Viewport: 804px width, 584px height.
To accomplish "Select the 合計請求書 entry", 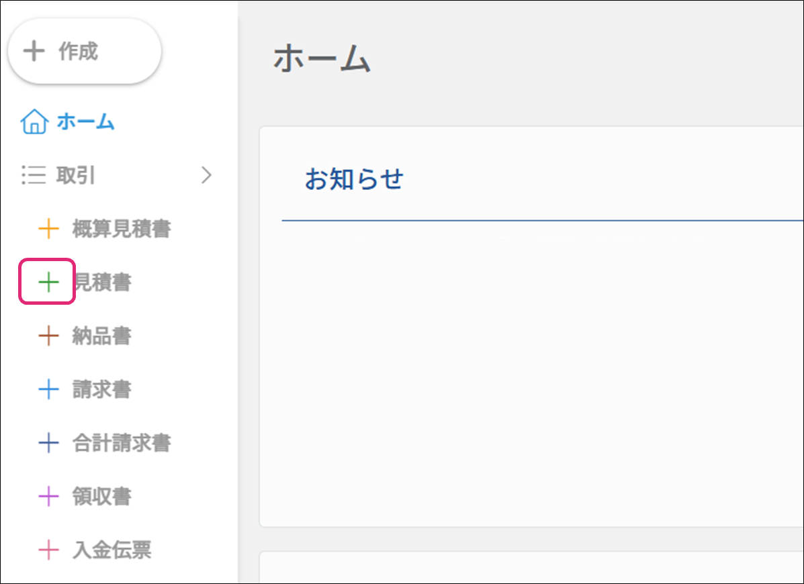I will tap(122, 443).
